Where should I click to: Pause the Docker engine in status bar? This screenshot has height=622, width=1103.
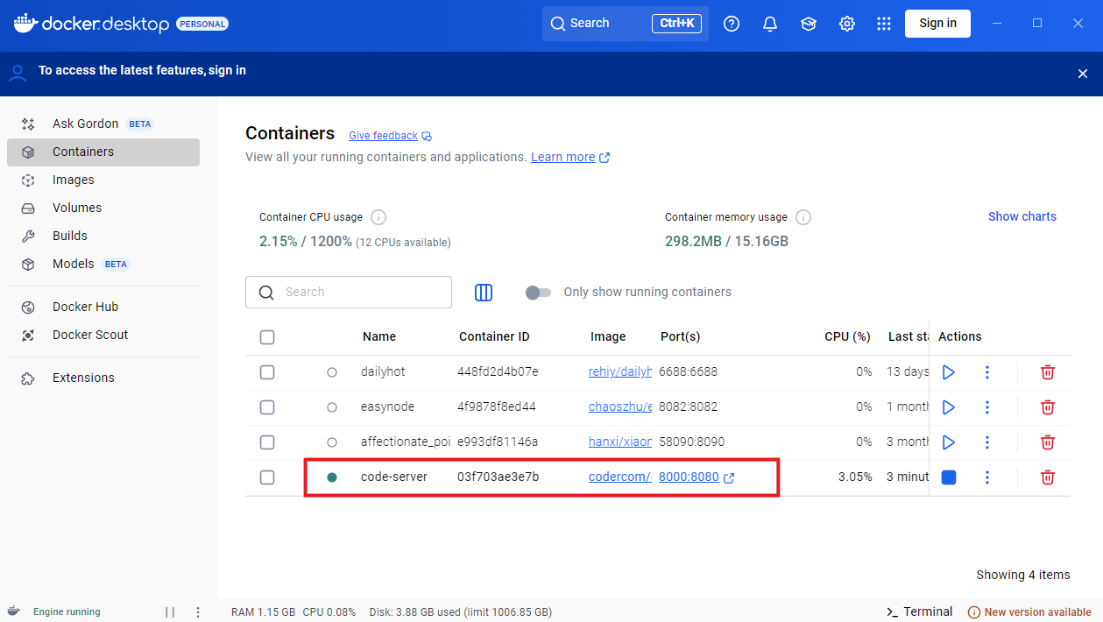coord(170,612)
